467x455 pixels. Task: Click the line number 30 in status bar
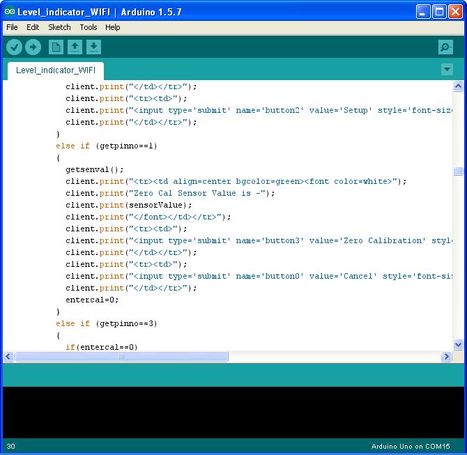click(x=10, y=447)
